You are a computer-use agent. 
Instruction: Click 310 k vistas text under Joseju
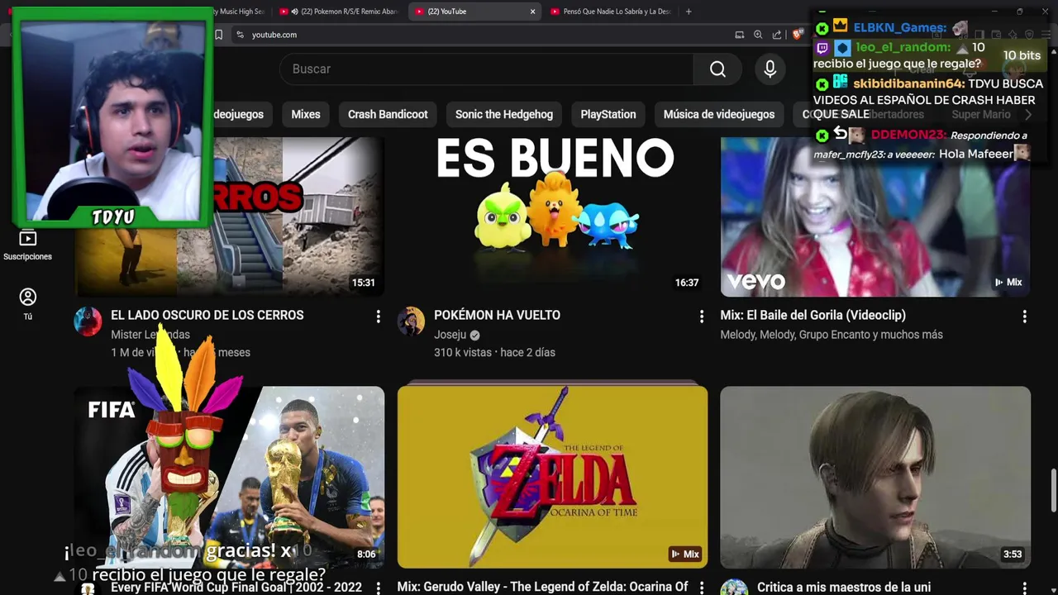463,352
